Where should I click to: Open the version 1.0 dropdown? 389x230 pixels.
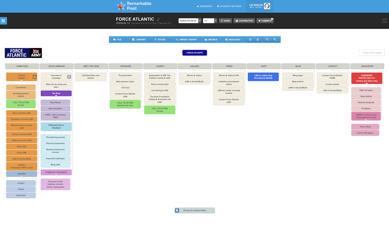point(216,21)
